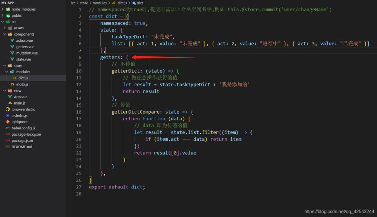Click the Vue icon beside action.vue
377x217 pixels.
click(x=12, y=41)
